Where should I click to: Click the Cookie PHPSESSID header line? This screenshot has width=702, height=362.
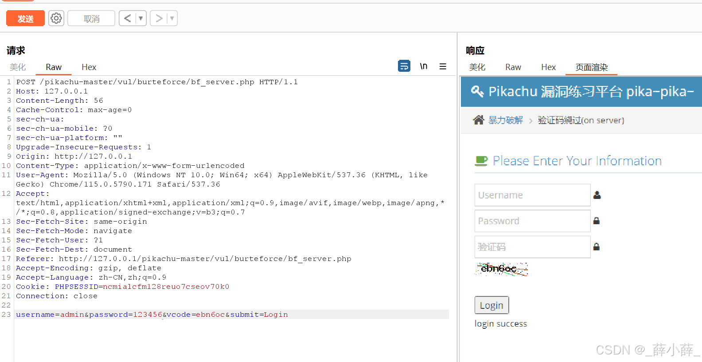tap(123, 287)
